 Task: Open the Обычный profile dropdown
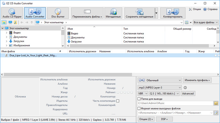[159, 80]
